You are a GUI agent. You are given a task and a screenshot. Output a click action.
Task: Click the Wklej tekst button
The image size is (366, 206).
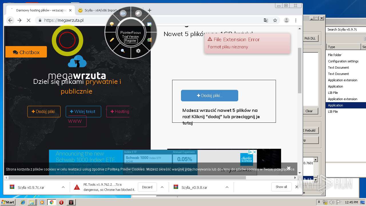pyautogui.click(x=83, y=112)
